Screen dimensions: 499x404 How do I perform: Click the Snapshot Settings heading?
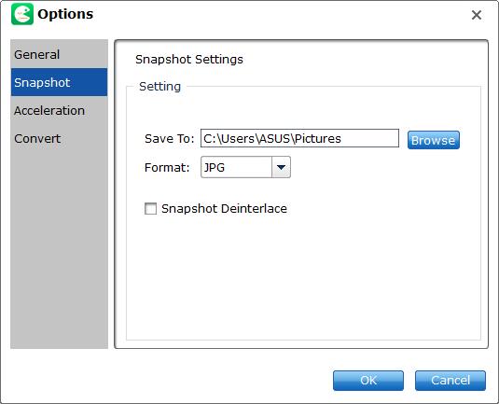tap(189, 59)
